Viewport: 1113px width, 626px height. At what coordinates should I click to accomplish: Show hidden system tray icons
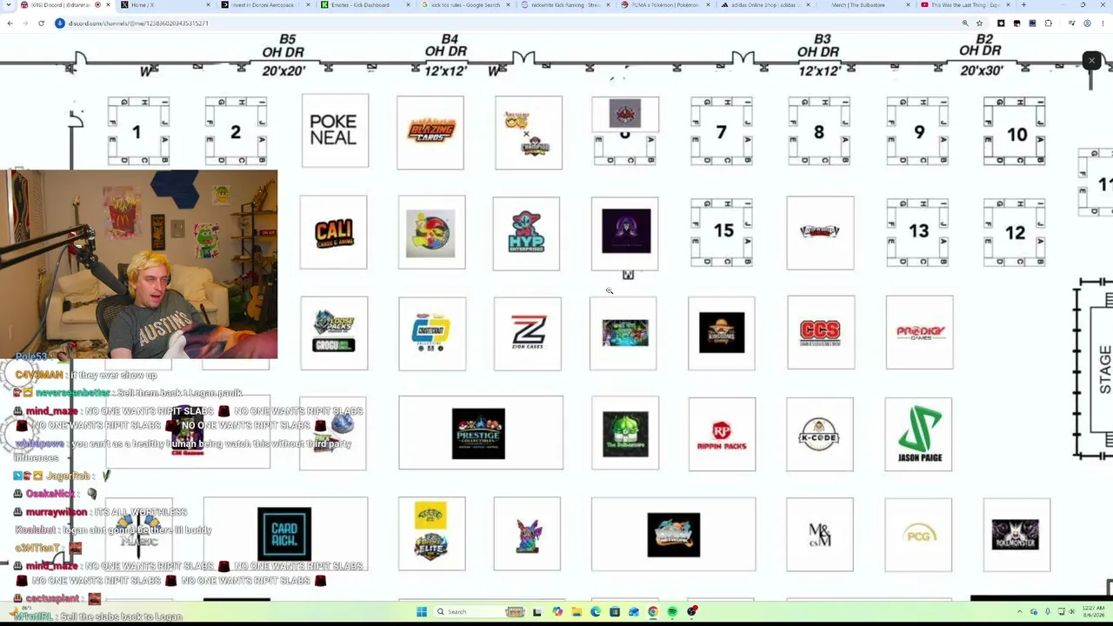click(x=1020, y=612)
